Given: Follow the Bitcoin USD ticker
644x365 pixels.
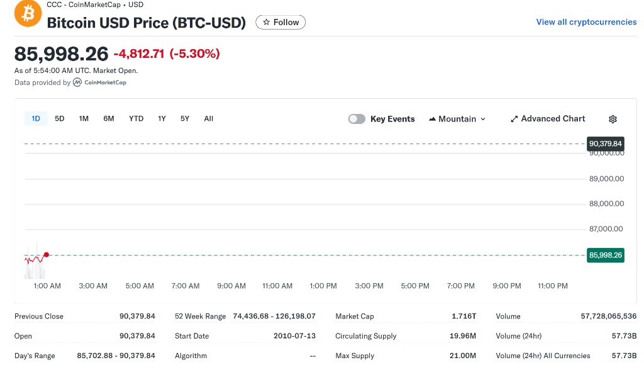Looking at the screenshot, I should pos(280,22).
